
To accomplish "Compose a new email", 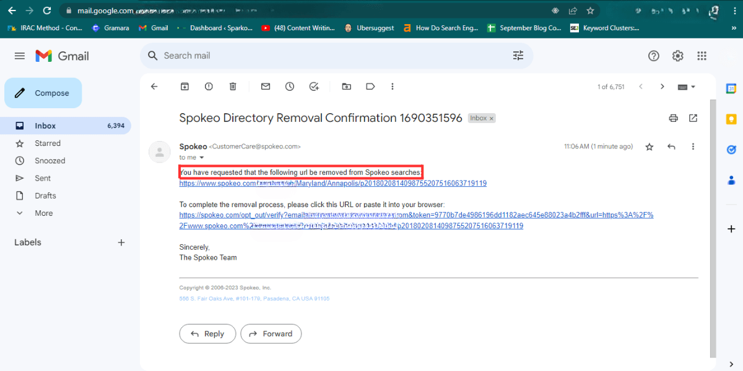I will pyautogui.click(x=43, y=93).
